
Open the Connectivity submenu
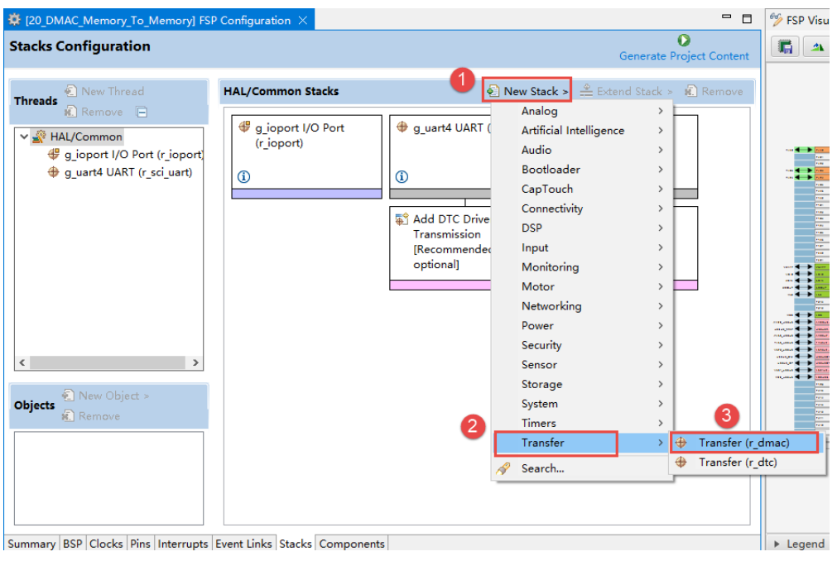tap(582, 209)
